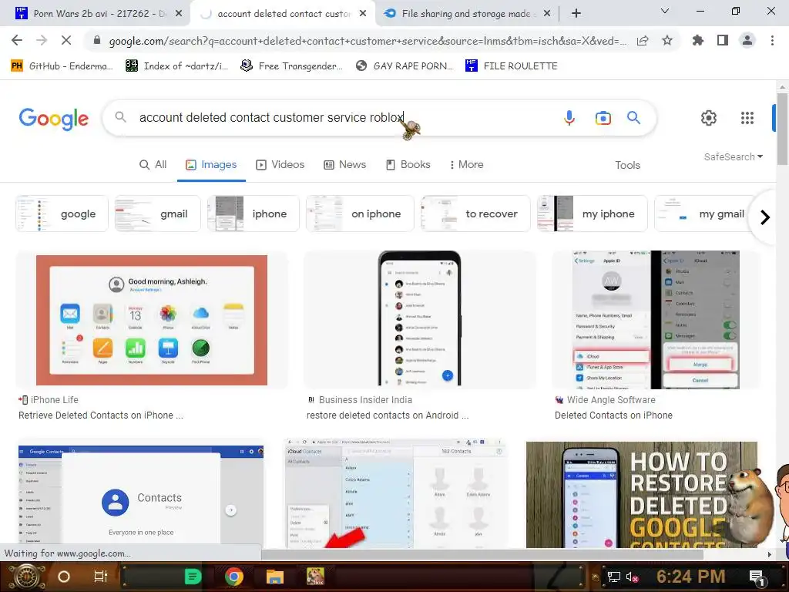Viewport: 789px width, 592px height.
Task: Click the blue magnifier search button
Action: coord(633,118)
